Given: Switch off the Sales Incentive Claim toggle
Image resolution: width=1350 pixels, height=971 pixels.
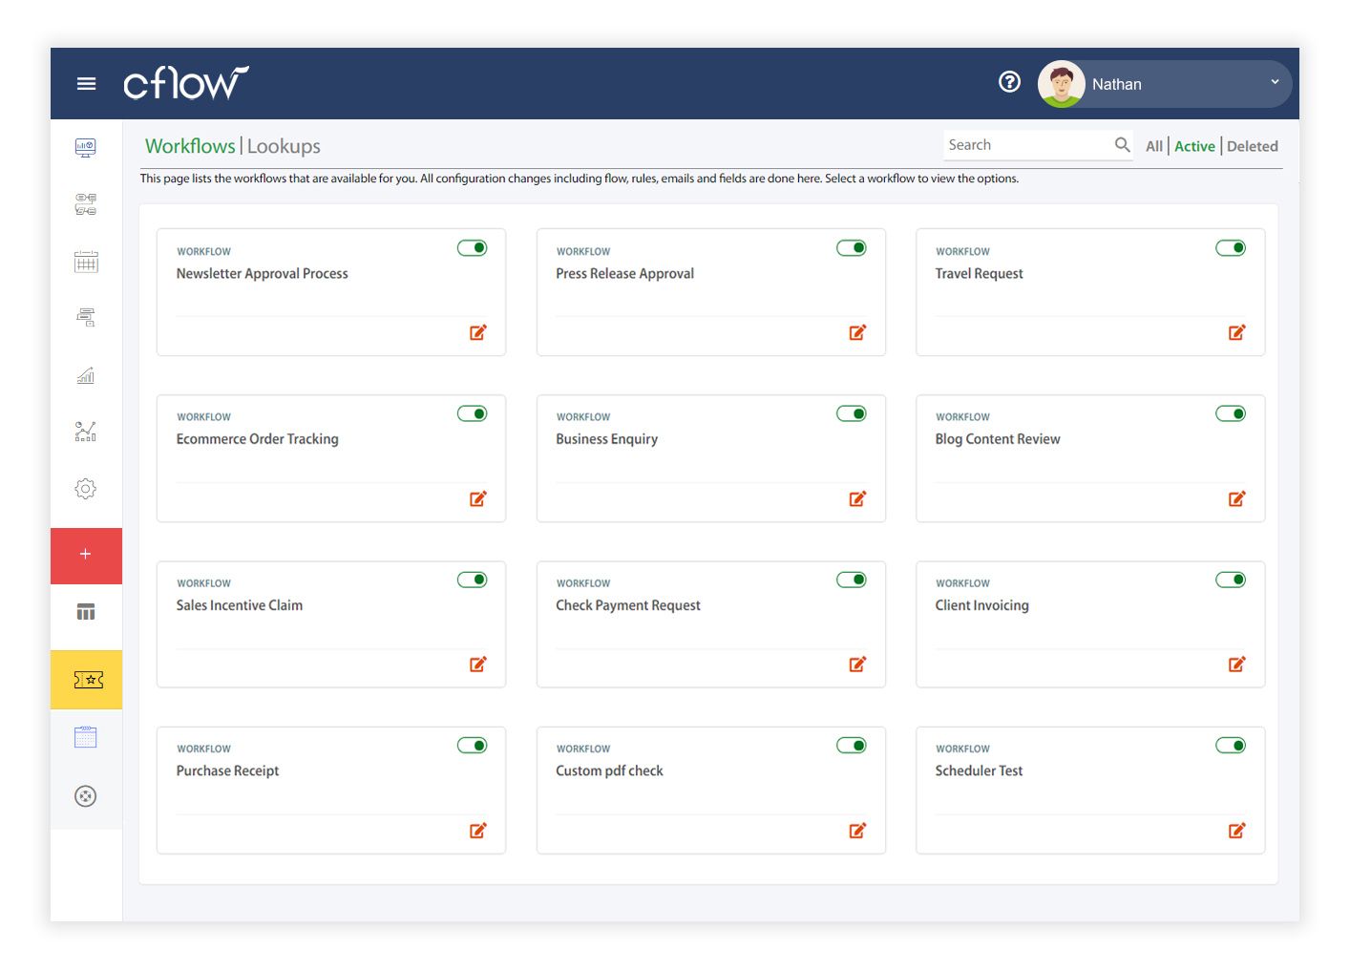Looking at the screenshot, I should pos(472,580).
